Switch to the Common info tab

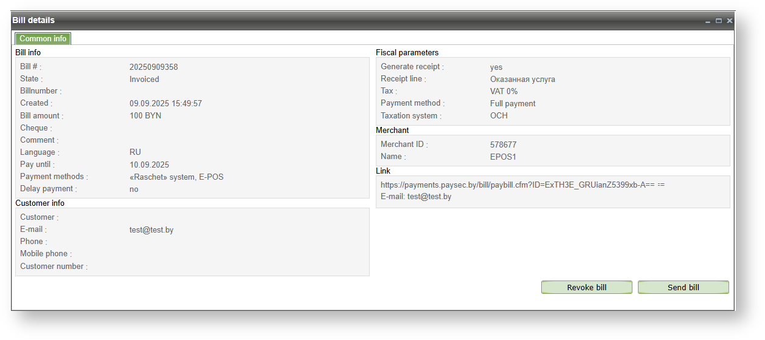click(43, 39)
